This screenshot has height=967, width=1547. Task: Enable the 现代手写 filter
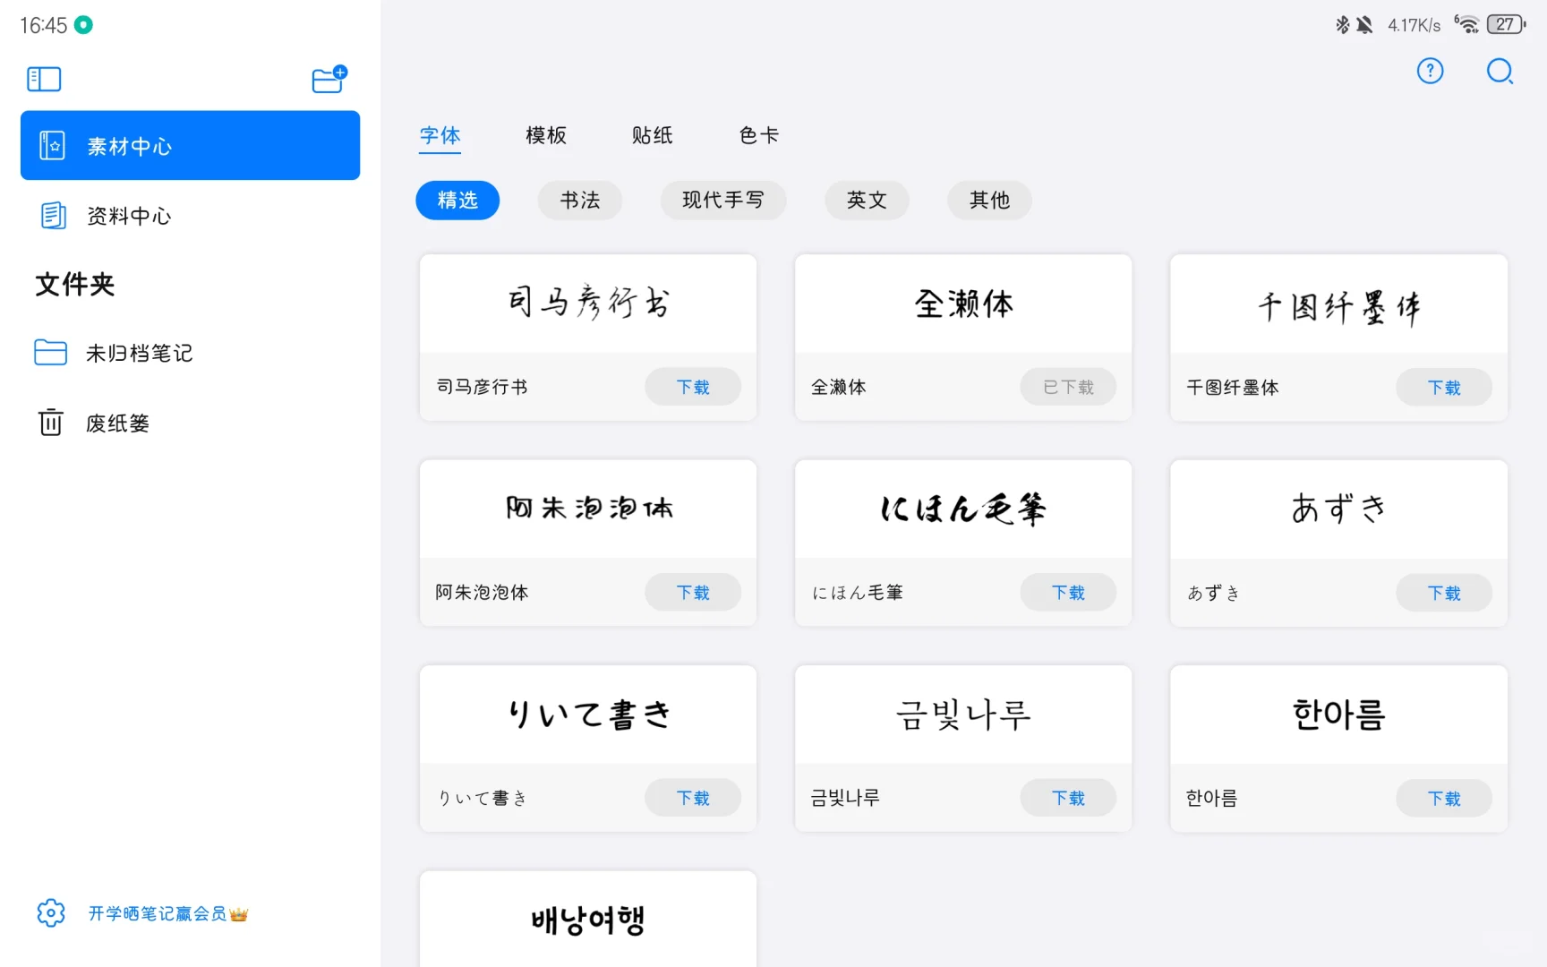tap(723, 201)
